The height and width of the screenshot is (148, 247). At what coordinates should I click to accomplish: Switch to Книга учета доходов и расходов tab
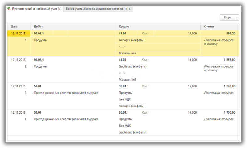coord(98,9)
